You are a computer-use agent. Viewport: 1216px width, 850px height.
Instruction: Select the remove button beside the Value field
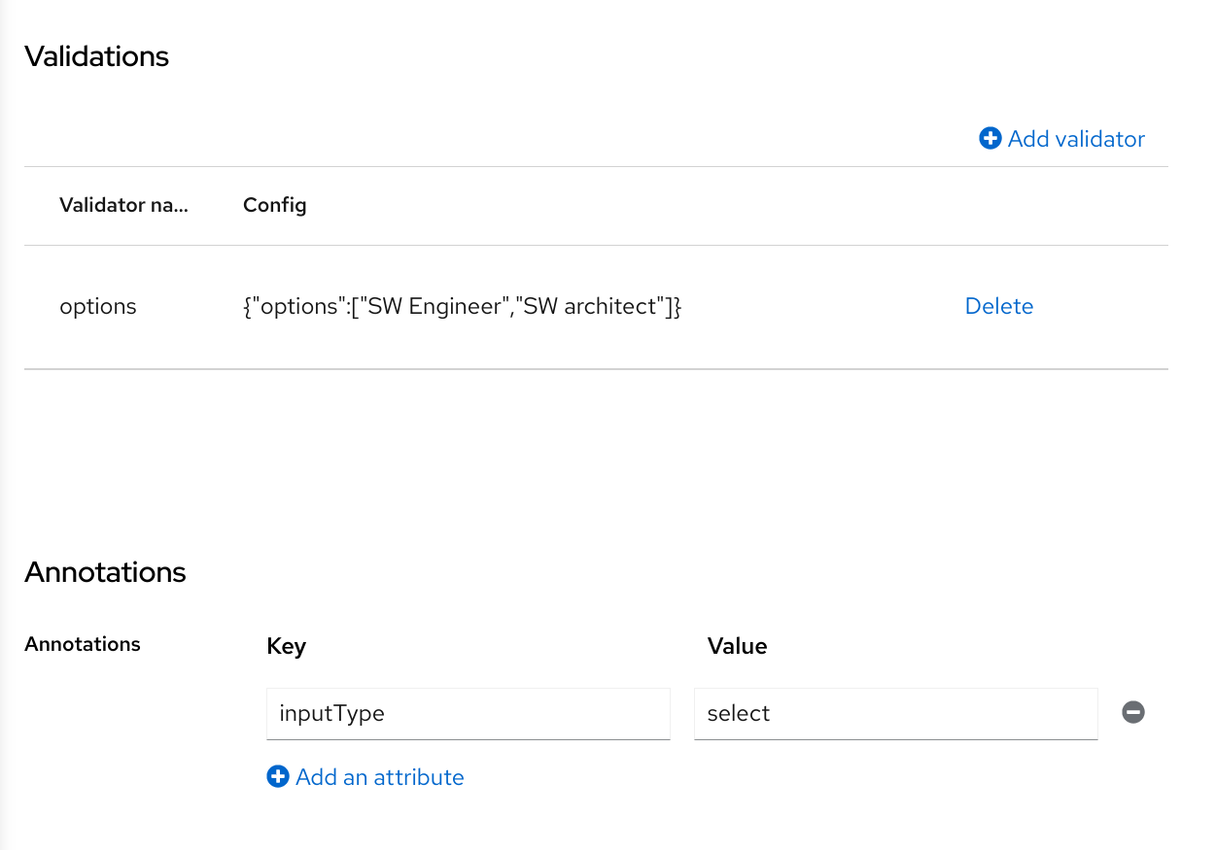[x=1132, y=712]
